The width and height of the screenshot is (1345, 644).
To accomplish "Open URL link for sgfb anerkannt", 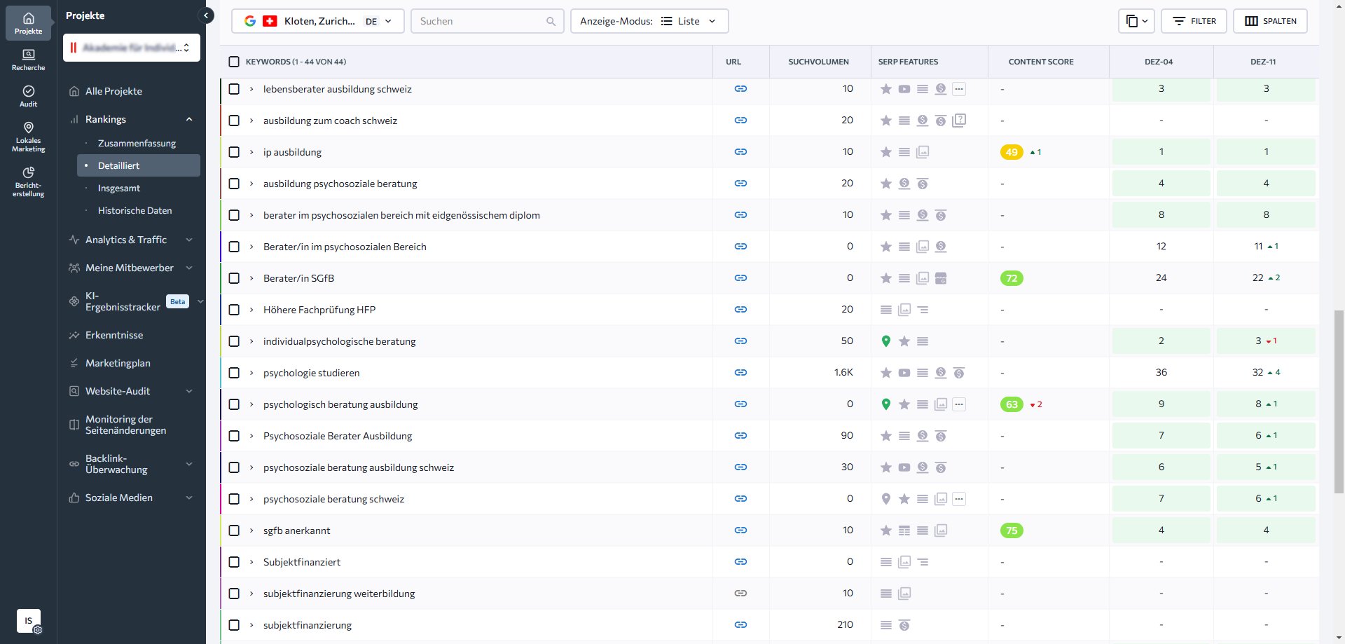I will point(740,530).
